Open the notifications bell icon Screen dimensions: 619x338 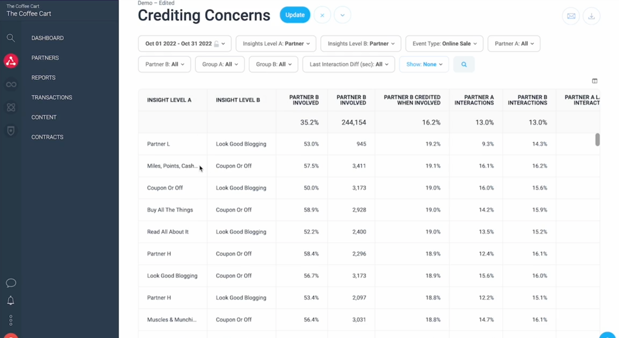(11, 300)
